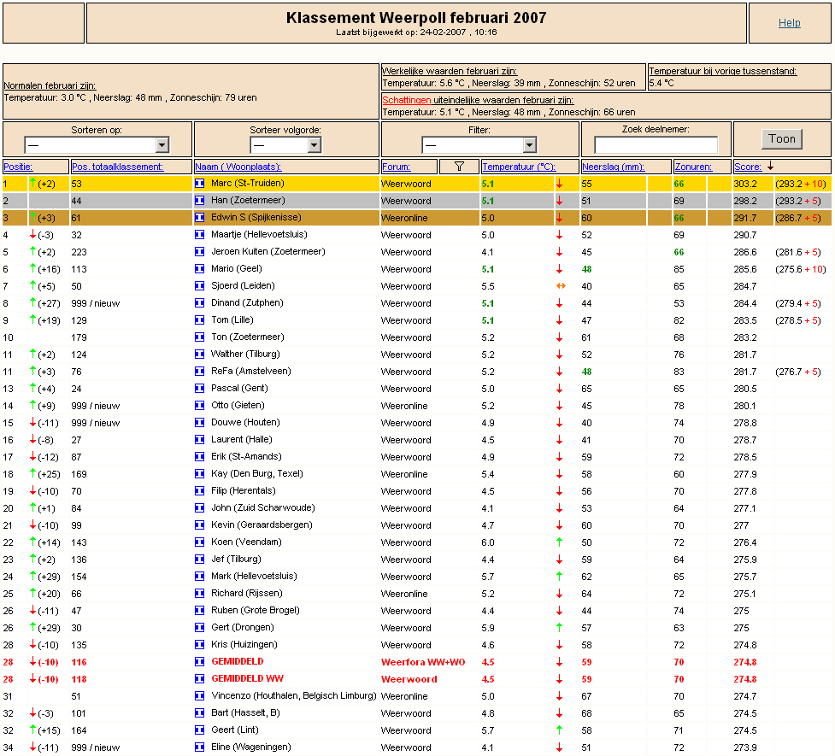The image size is (835, 756).
Task: Sort by Neerslag (mm) column header
Action: 613,167
